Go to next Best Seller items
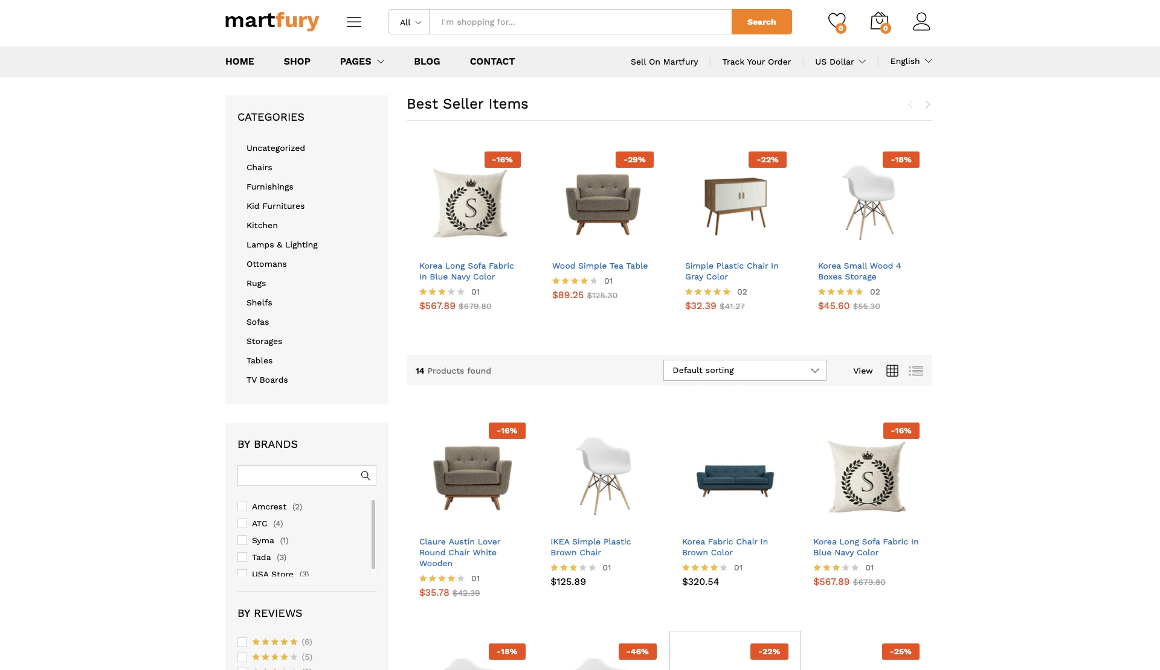Image resolution: width=1160 pixels, height=670 pixels. point(928,104)
